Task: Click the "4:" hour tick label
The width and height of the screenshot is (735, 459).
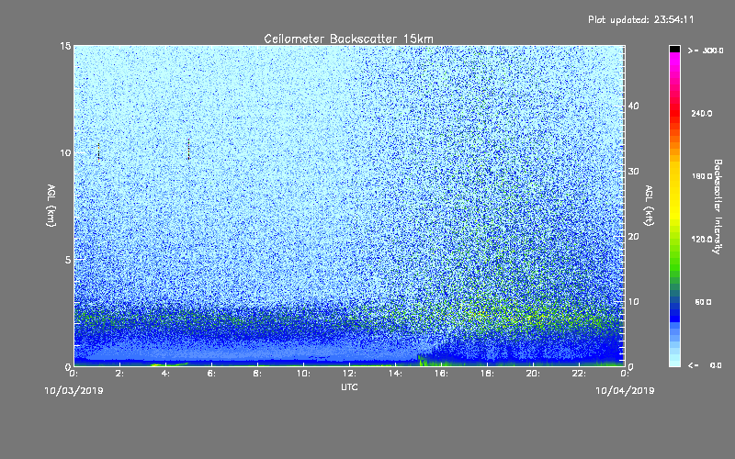Action: (x=165, y=374)
